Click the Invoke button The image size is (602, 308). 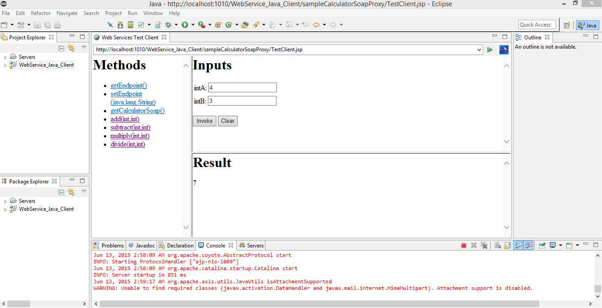[x=204, y=121]
